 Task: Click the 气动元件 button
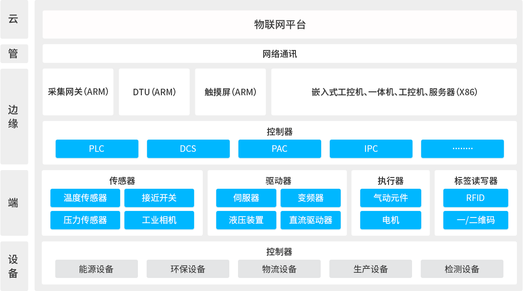(391, 198)
